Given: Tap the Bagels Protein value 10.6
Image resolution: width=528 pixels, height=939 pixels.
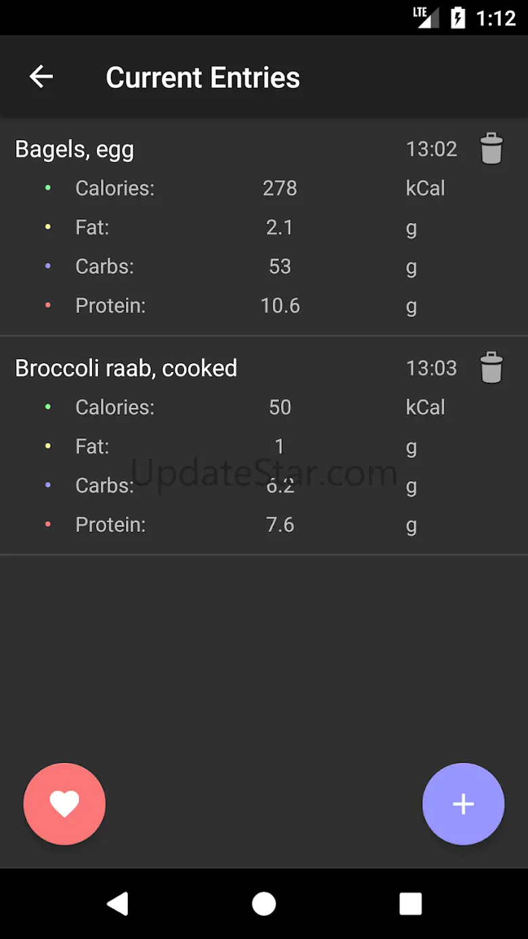Looking at the screenshot, I should [x=280, y=306].
